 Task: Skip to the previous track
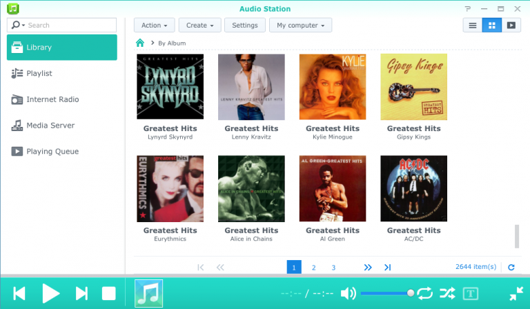pyautogui.click(x=19, y=293)
